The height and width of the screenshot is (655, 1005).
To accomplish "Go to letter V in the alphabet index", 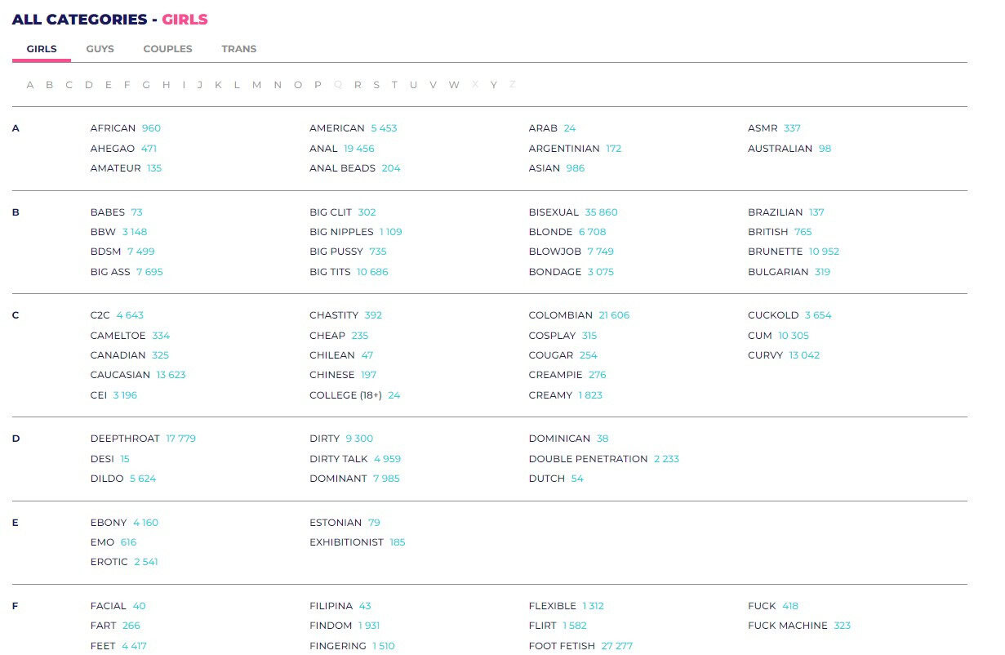I will click(433, 85).
